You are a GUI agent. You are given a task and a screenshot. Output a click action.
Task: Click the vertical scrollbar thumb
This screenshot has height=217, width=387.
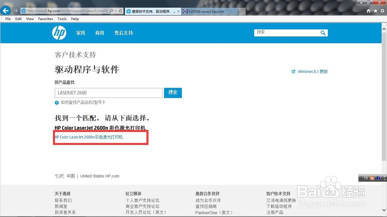click(x=384, y=96)
